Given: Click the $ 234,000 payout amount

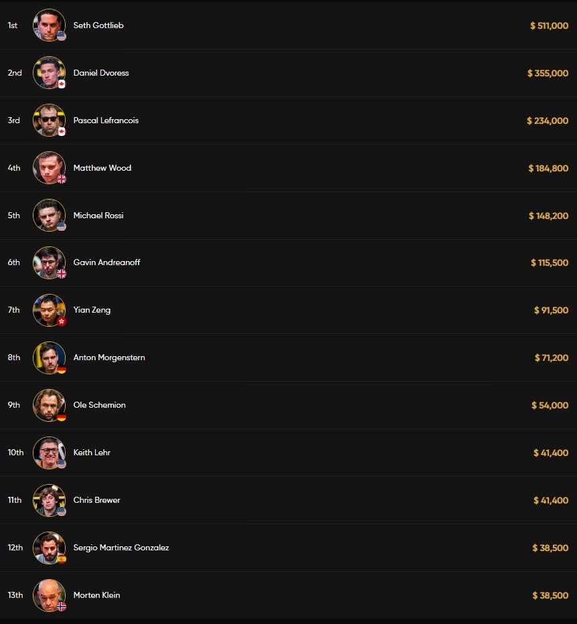Looking at the screenshot, I should [x=548, y=121].
